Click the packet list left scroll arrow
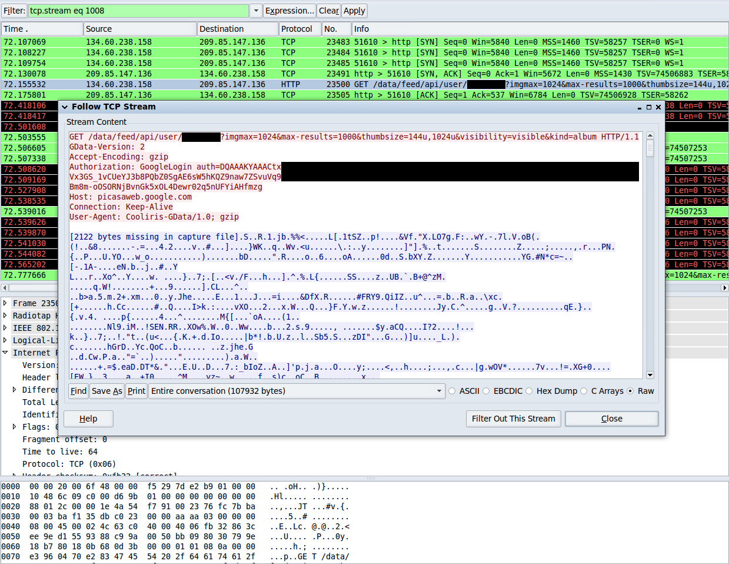Image resolution: width=729 pixels, height=564 pixels. click(5, 288)
